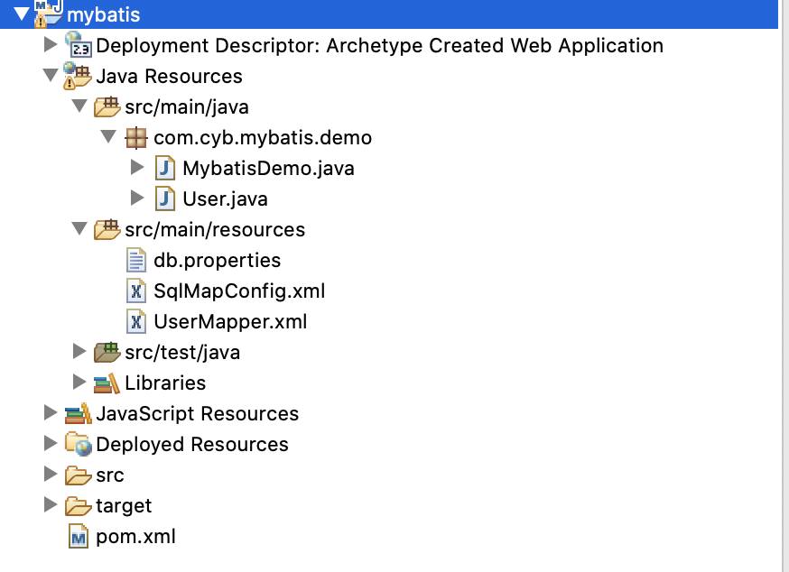Viewport: 789px width, 572px height.
Task: Click the pom.xml Maven file icon
Action: pos(78,536)
